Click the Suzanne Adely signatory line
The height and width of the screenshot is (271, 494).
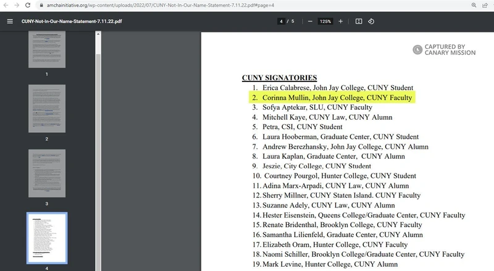tap(324, 205)
